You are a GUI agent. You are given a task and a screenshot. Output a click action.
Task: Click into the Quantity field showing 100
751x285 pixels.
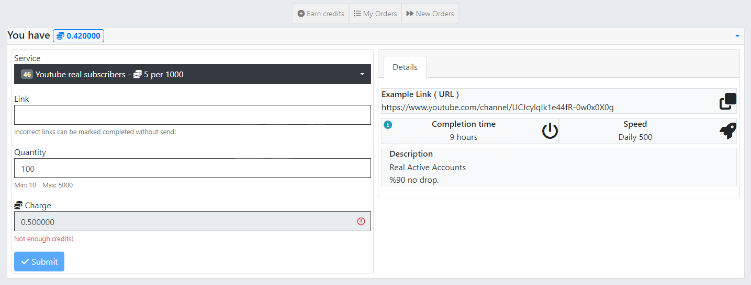[192, 168]
